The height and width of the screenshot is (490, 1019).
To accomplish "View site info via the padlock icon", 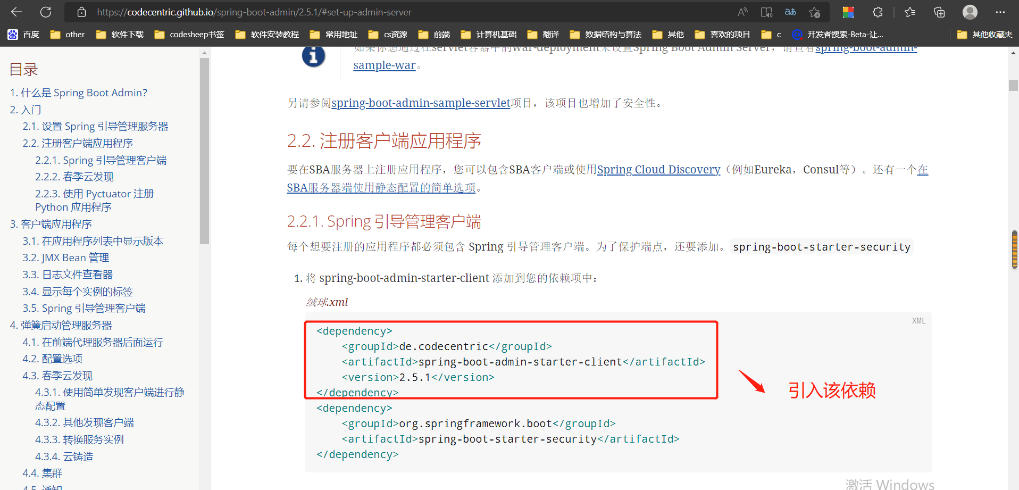I will [81, 12].
